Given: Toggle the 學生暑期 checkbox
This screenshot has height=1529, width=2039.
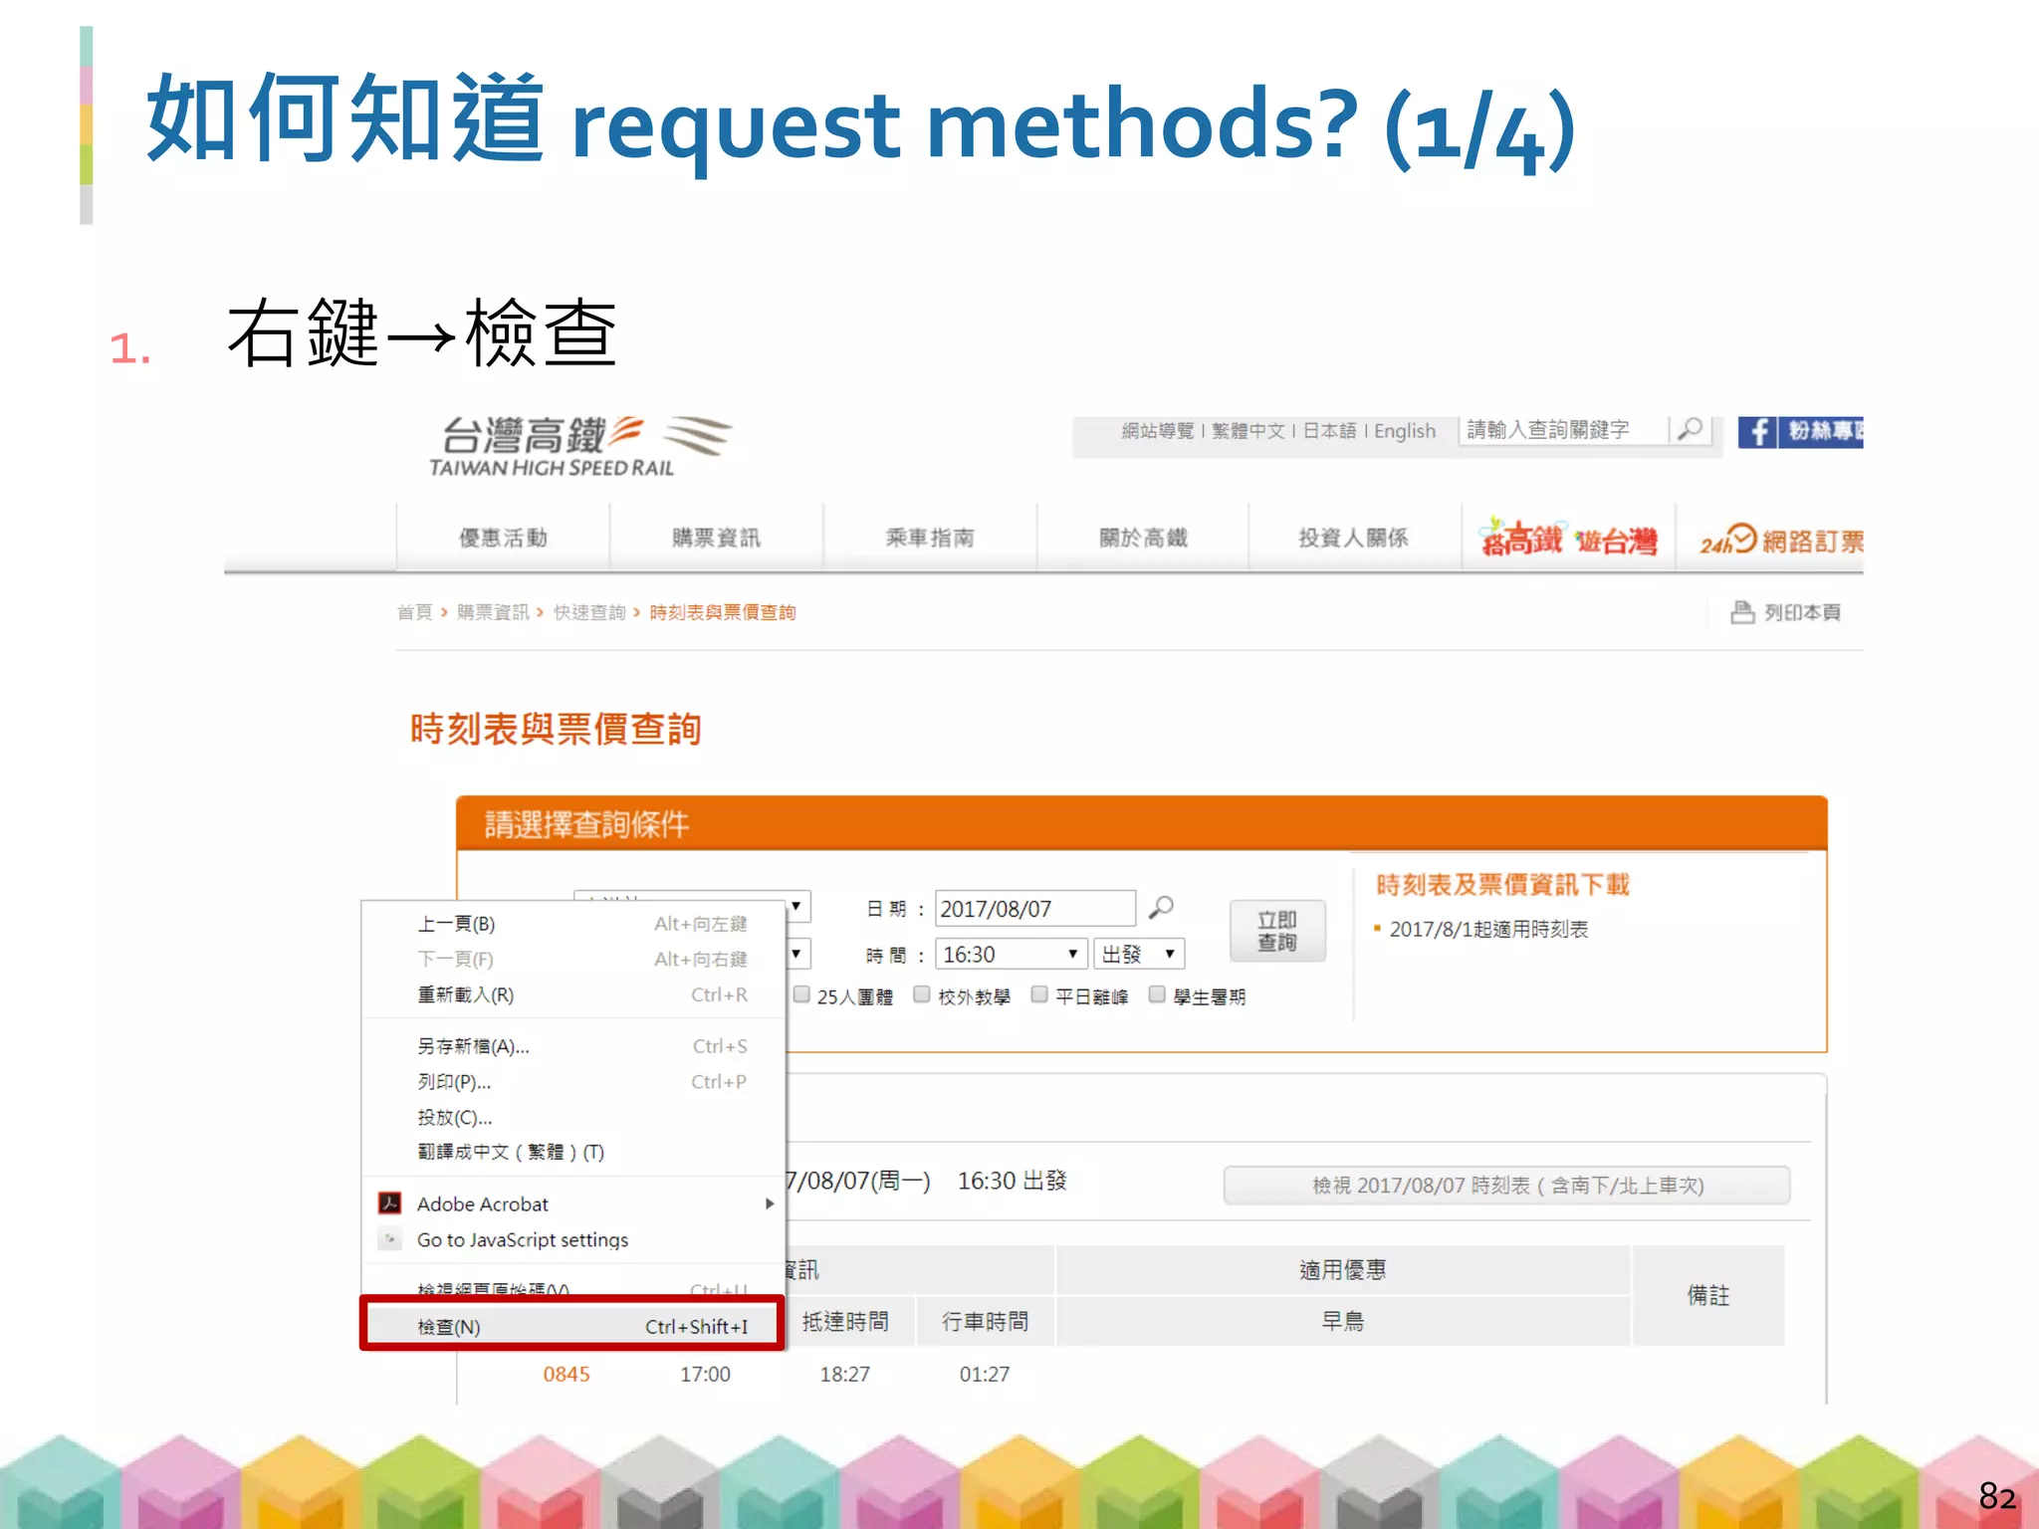Looking at the screenshot, I should pyautogui.click(x=1157, y=994).
